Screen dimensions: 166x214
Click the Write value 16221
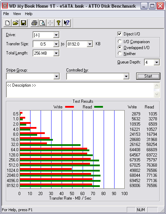pos(135,129)
